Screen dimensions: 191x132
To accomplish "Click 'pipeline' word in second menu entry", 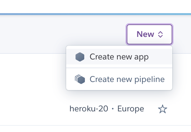I will pyautogui.click(x=149, y=79).
